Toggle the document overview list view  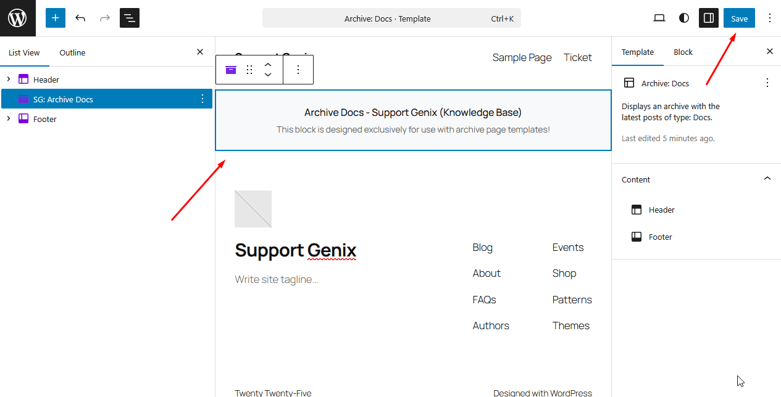130,18
